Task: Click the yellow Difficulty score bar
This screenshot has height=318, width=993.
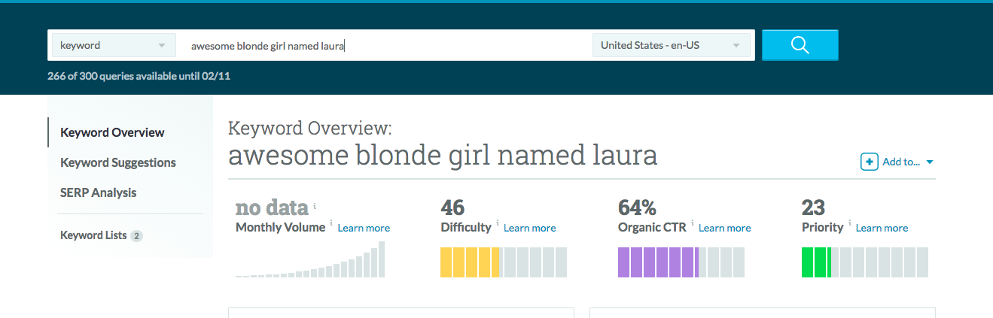Action: point(470,263)
